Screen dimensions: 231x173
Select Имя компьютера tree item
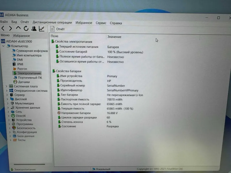[x=27, y=55]
